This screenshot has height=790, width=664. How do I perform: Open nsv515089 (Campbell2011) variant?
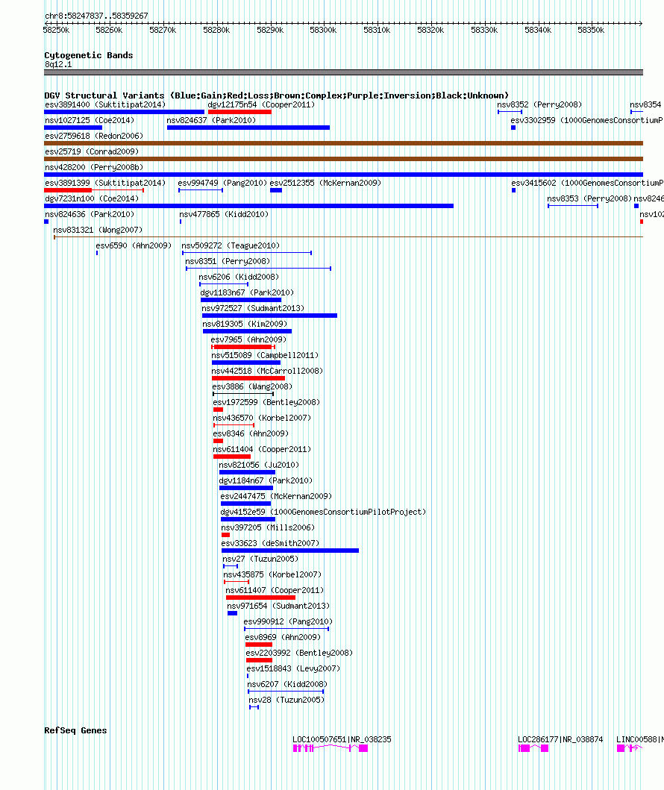[265, 355]
